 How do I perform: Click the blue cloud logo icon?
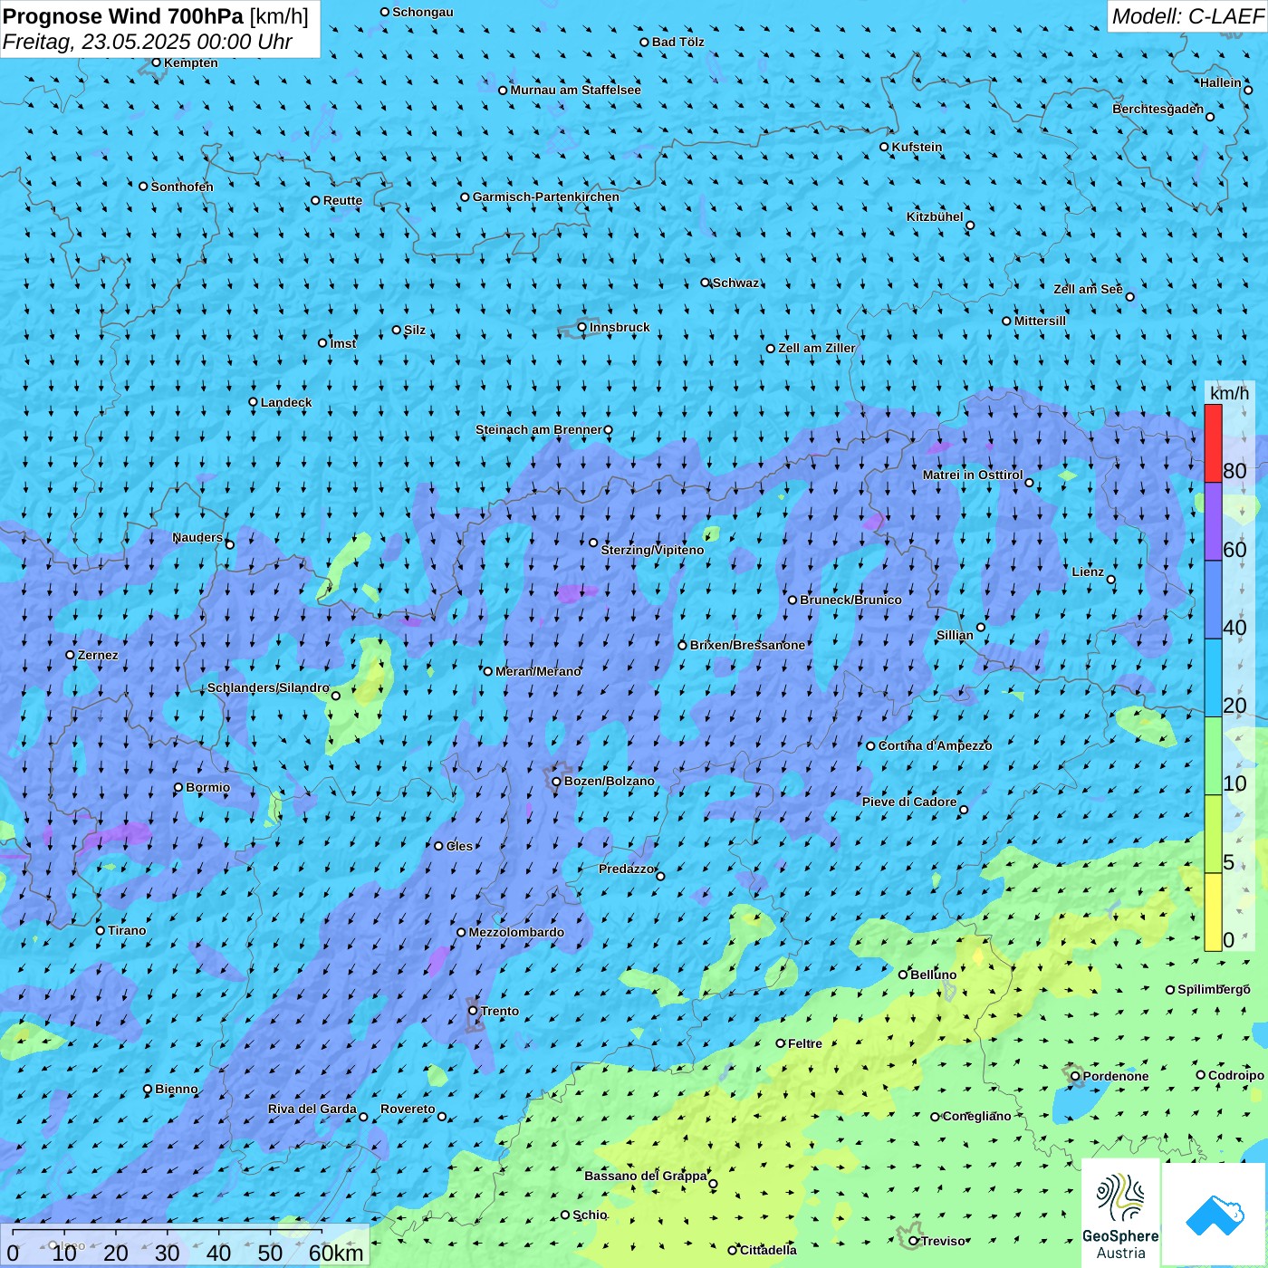pyautogui.click(x=1215, y=1215)
